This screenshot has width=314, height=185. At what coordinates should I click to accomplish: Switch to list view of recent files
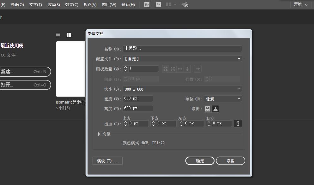tap(58, 35)
